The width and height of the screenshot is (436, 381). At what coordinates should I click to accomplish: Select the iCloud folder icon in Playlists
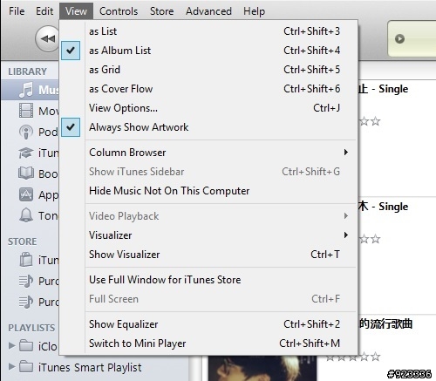[x=26, y=346]
